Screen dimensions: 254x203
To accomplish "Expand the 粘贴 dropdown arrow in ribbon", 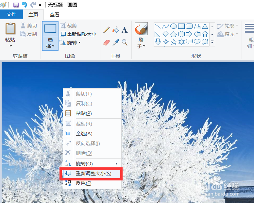I will [x=10, y=46].
